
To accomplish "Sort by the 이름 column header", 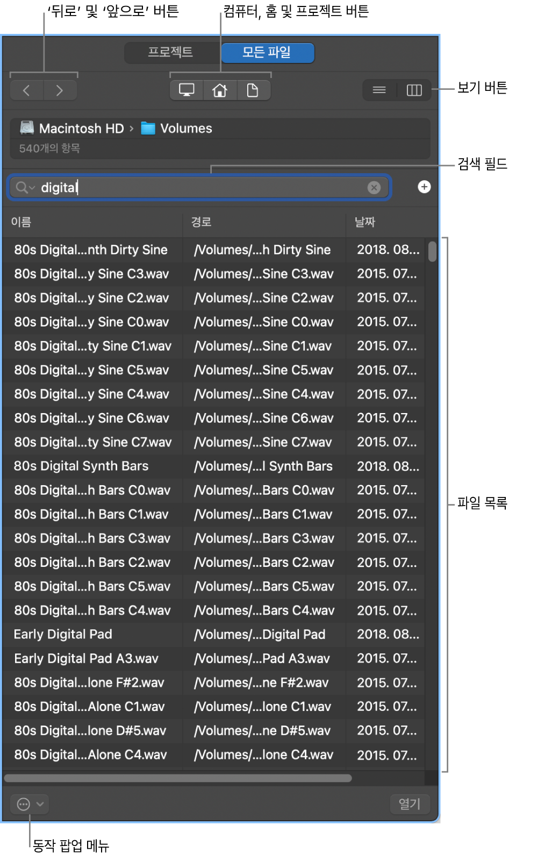I will pos(92,222).
